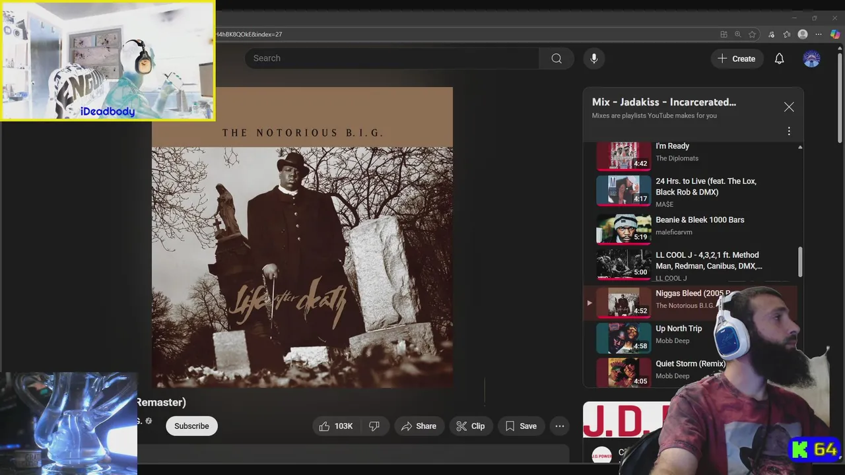845x475 pixels.
Task: Click the verified badge beside channel name
Action: (x=149, y=421)
